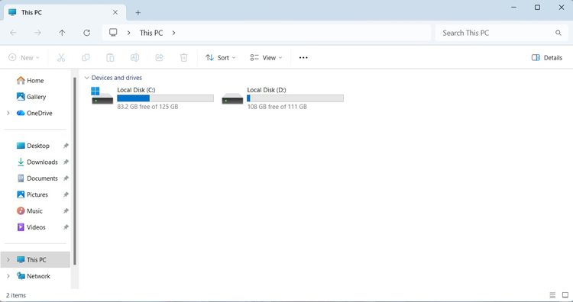
Task: Expand the This PC tree node
Action: [x=8, y=260]
